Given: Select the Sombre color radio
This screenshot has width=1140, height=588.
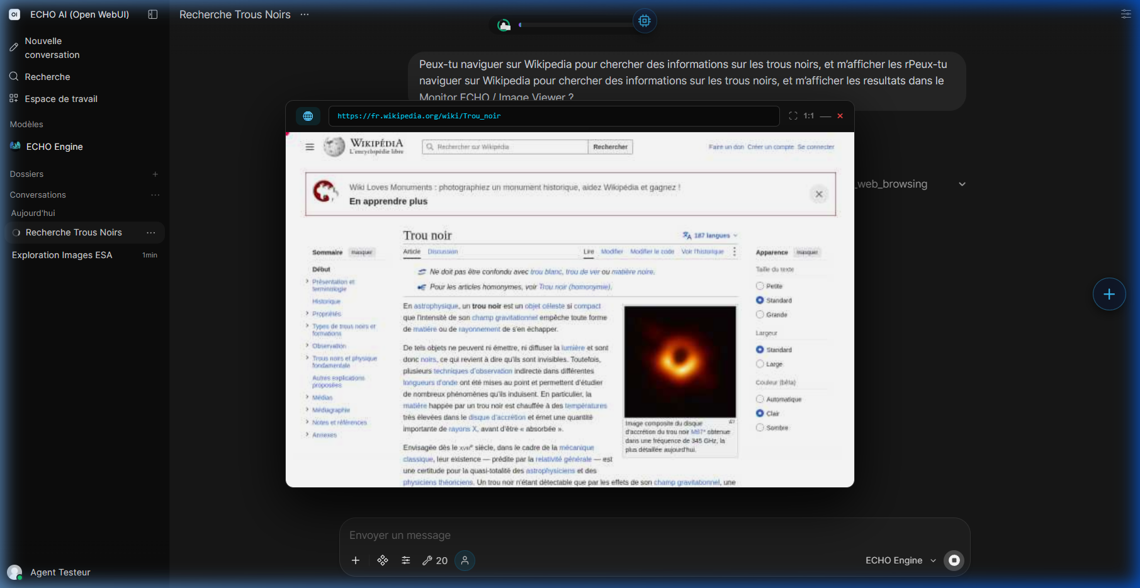Looking at the screenshot, I should (760, 427).
